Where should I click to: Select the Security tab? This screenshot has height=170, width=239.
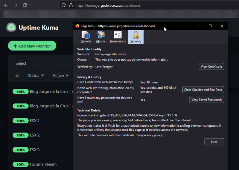coord(136,37)
